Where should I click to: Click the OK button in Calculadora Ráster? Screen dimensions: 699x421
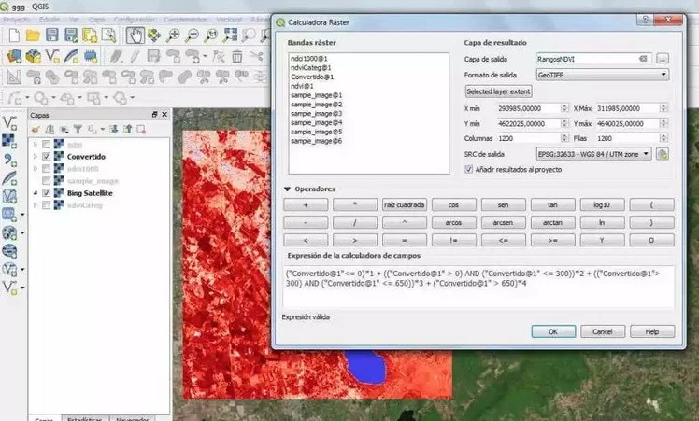(x=553, y=331)
